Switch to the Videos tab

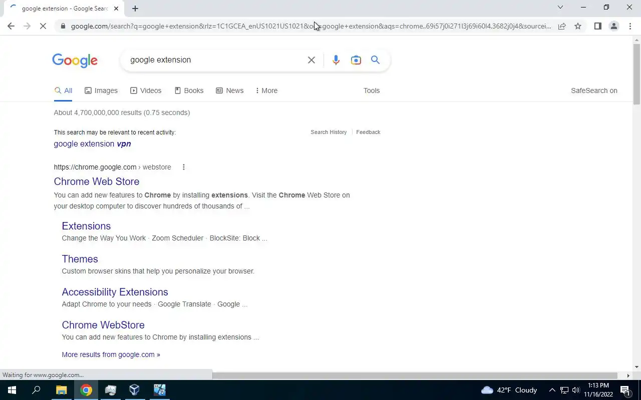pyautogui.click(x=146, y=90)
